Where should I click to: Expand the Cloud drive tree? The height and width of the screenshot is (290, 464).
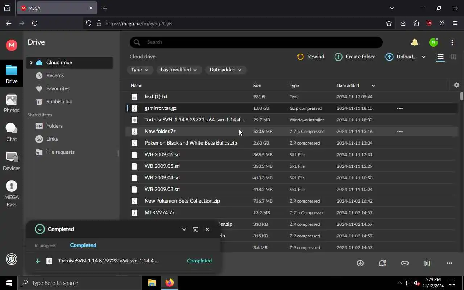pyautogui.click(x=31, y=63)
